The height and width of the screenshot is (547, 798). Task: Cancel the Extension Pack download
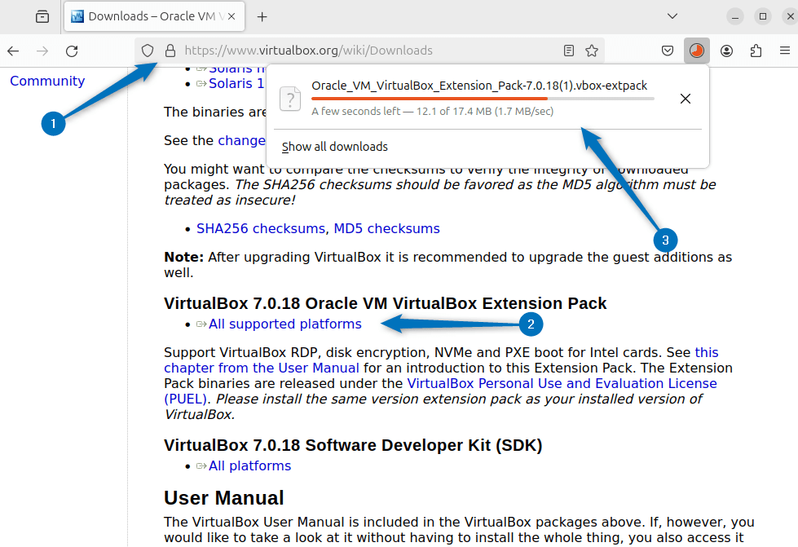pyautogui.click(x=686, y=99)
